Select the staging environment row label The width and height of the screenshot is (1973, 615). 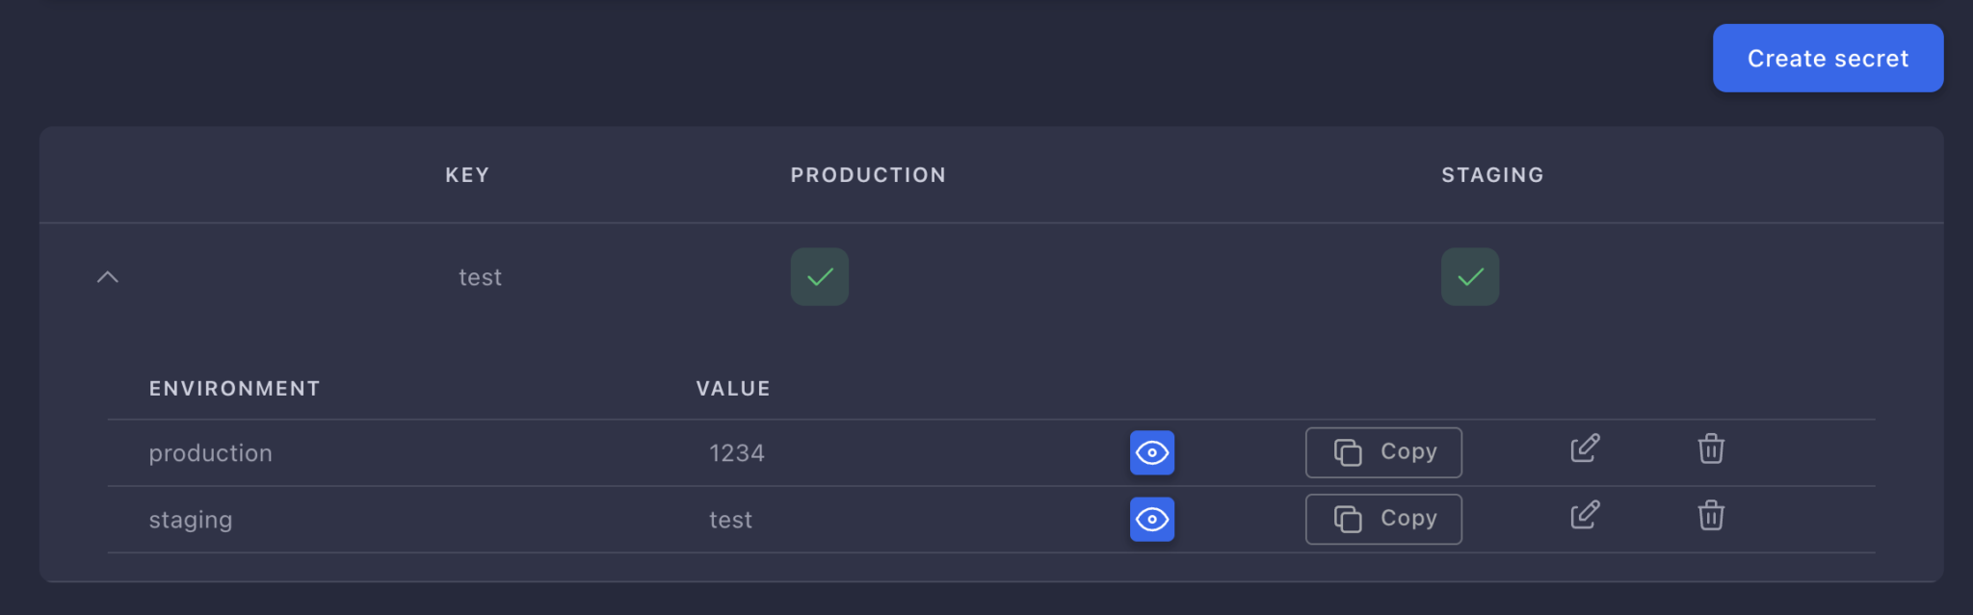[x=191, y=521]
